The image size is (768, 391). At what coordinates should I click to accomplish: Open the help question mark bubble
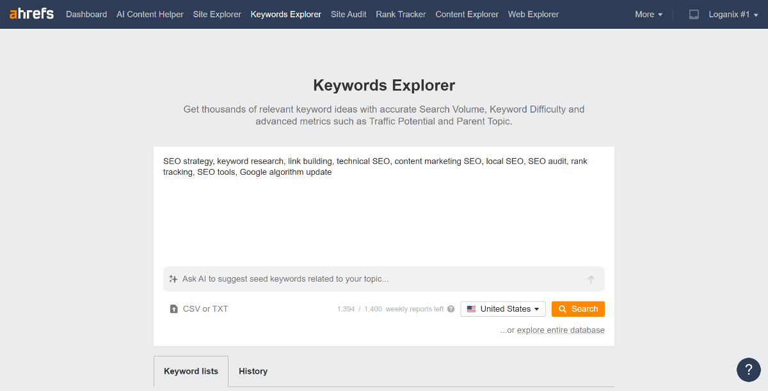(749, 370)
